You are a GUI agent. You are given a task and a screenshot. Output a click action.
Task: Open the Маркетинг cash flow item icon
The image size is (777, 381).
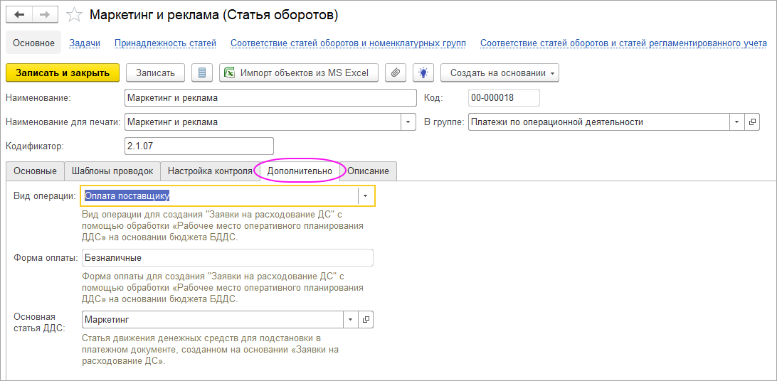366,320
